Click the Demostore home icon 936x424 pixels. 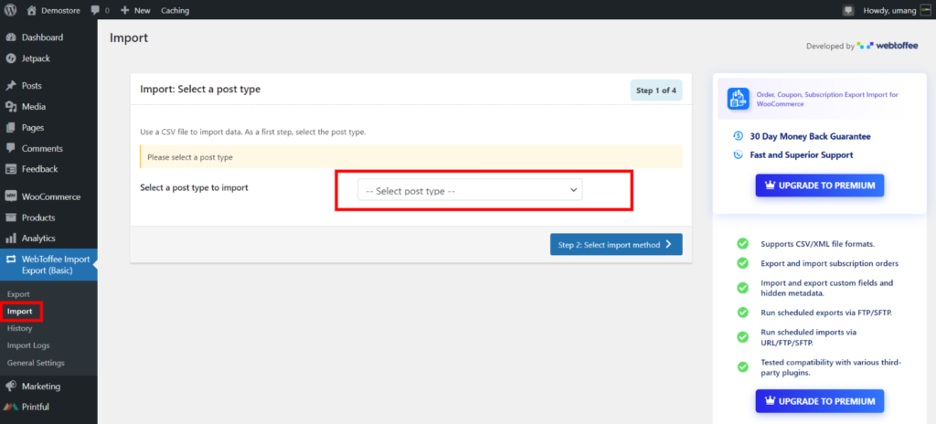[x=32, y=10]
